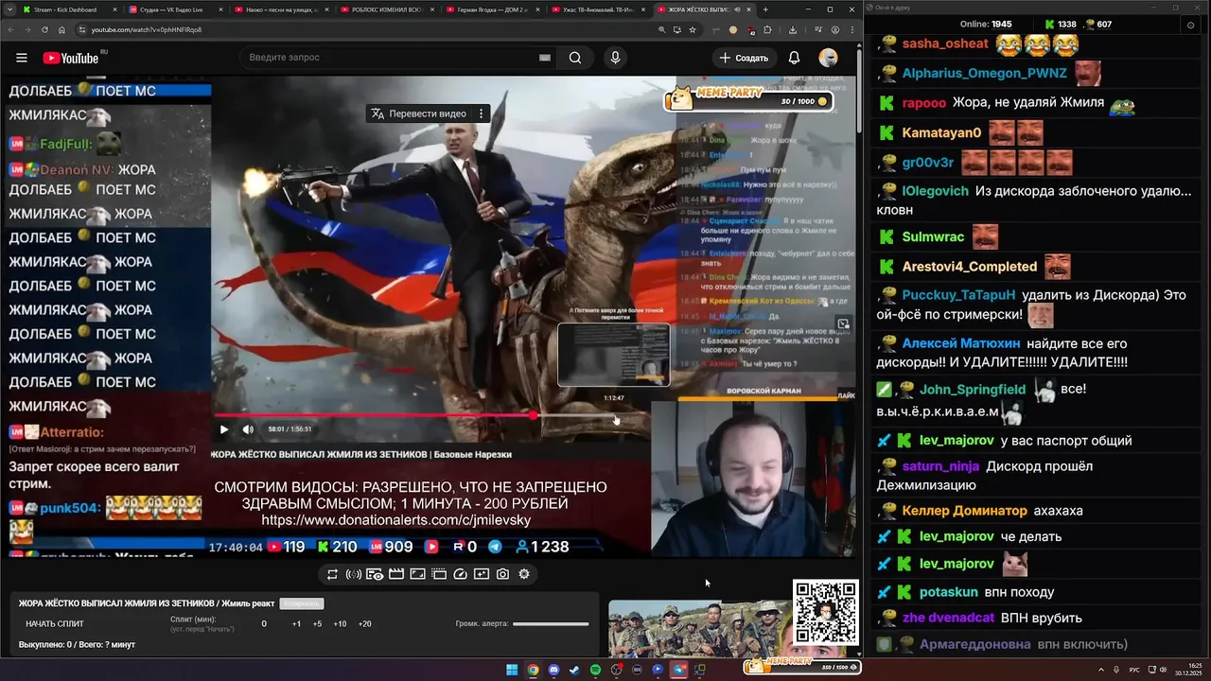The height and width of the screenshot is (681, 1211).
Task: Click Перевести видео translate button
Action: (x=418, y=113)
